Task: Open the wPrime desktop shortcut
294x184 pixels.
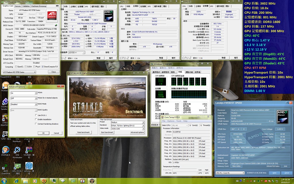Action: [29, 168]
